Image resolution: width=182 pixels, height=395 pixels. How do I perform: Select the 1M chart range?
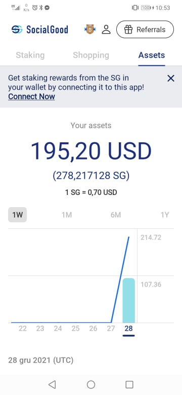coord(67,215)
